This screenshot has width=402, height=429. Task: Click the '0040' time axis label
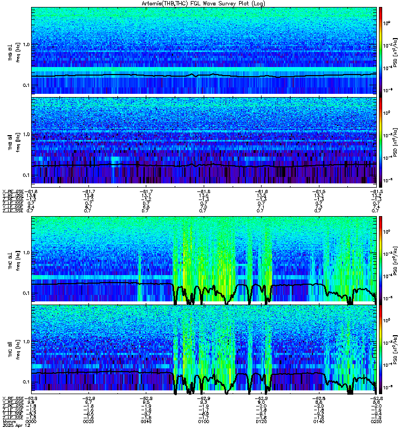[x=146, y=421]
